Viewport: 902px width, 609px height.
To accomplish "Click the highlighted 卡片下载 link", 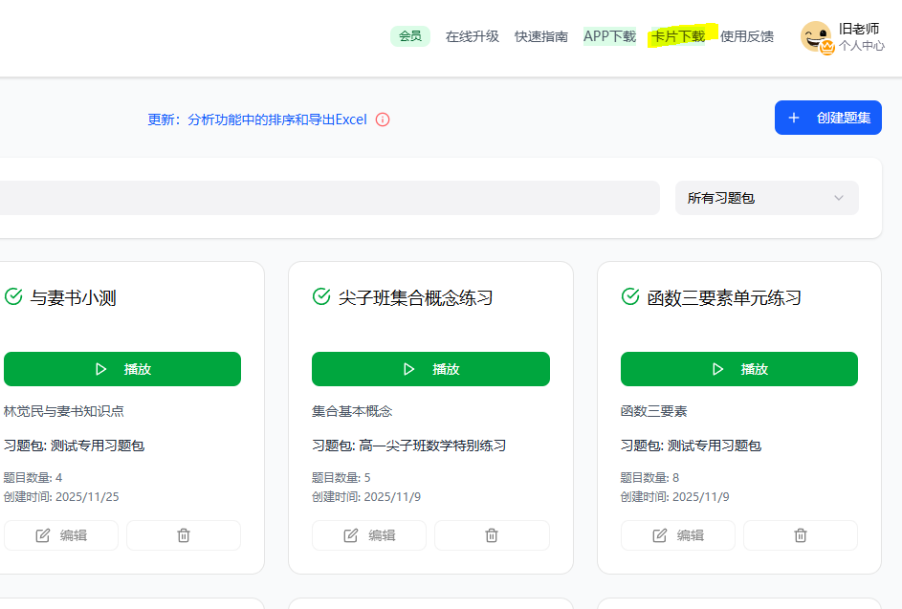I will 678,36.
